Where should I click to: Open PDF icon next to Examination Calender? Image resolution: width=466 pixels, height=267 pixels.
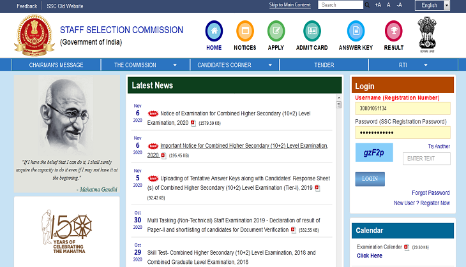407,247
